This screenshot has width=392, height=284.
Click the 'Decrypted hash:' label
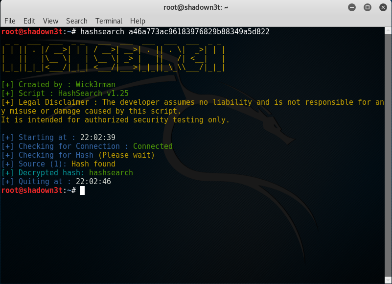(x=51, y=173)
